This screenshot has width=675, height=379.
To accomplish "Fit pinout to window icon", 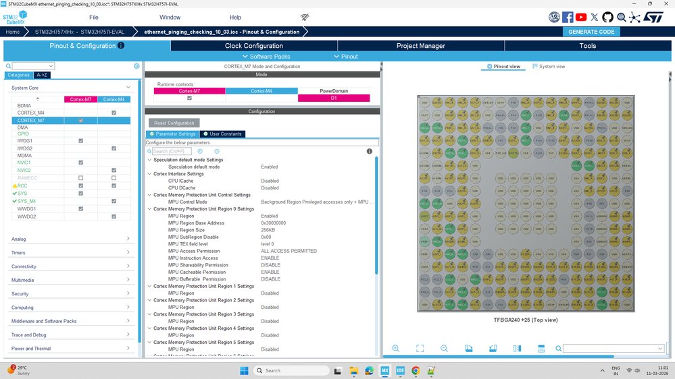I will point(420,349).
